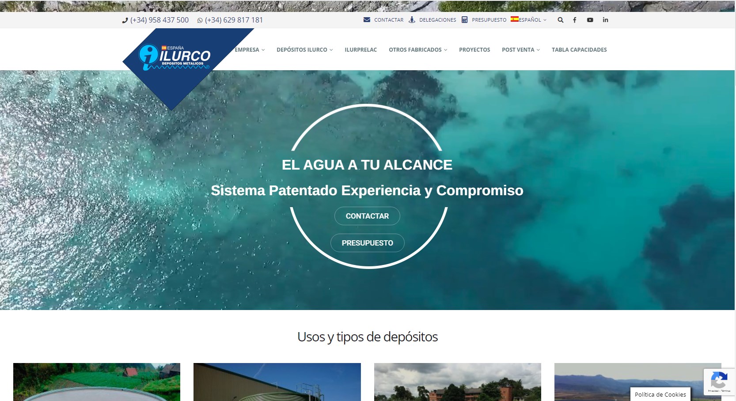
Task: Expand the Post Venta menu
Action: pyautogui.click(x=520, y=50)
